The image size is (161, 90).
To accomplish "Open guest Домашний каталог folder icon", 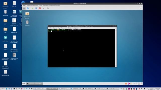I will 27,15.
